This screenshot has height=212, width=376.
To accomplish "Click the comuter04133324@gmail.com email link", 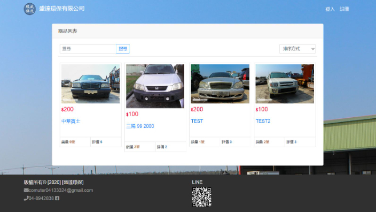I will (61, 191).
